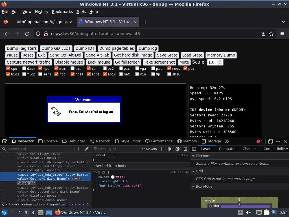Click the element picker icon in DevTools

pyautogui.click(x=5, y=141)
